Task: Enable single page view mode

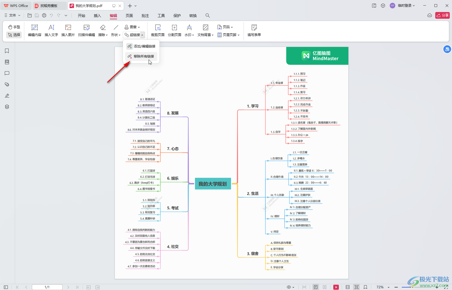Action: point(316,287)
